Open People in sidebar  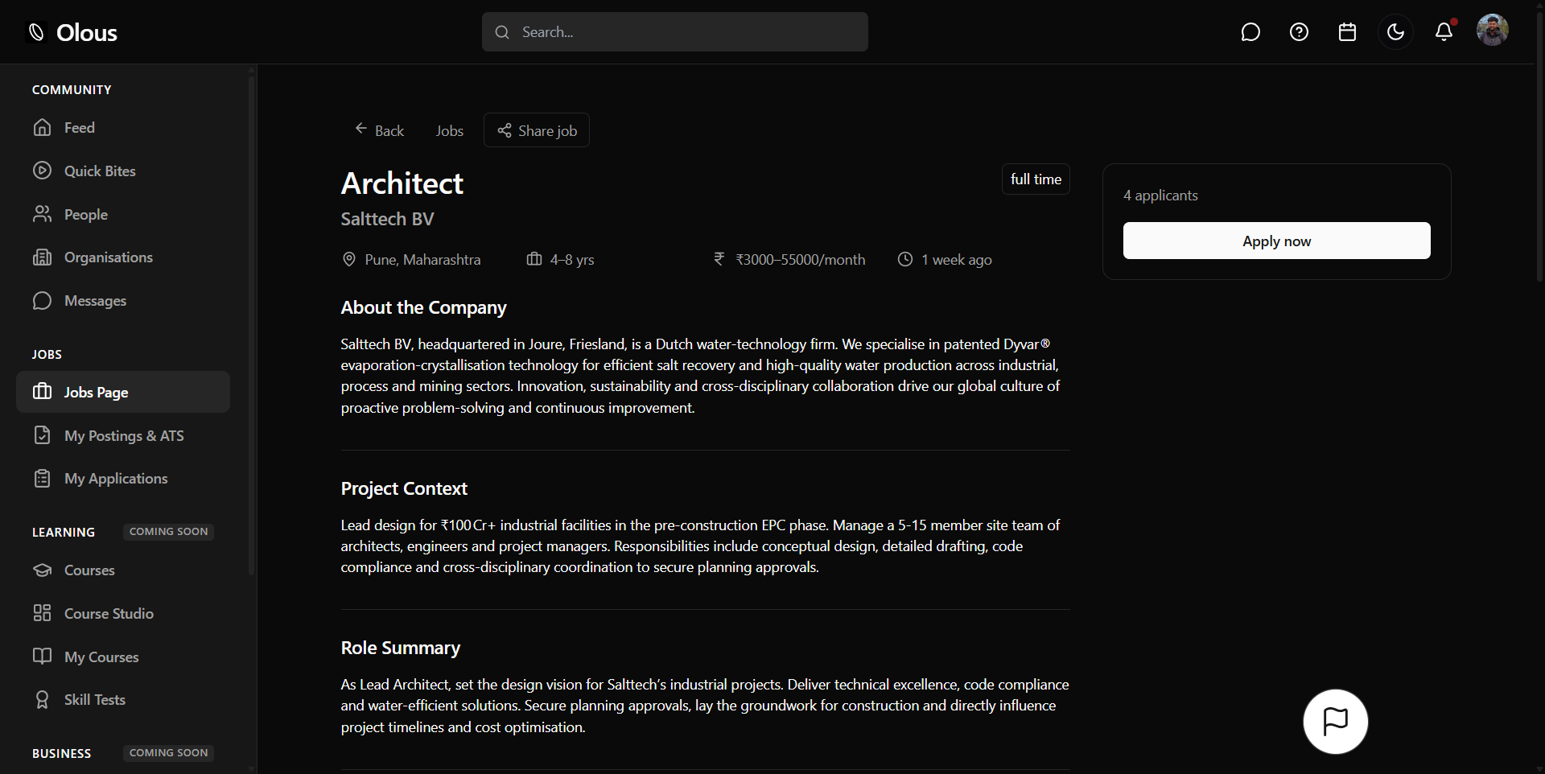tap(123, 215)
